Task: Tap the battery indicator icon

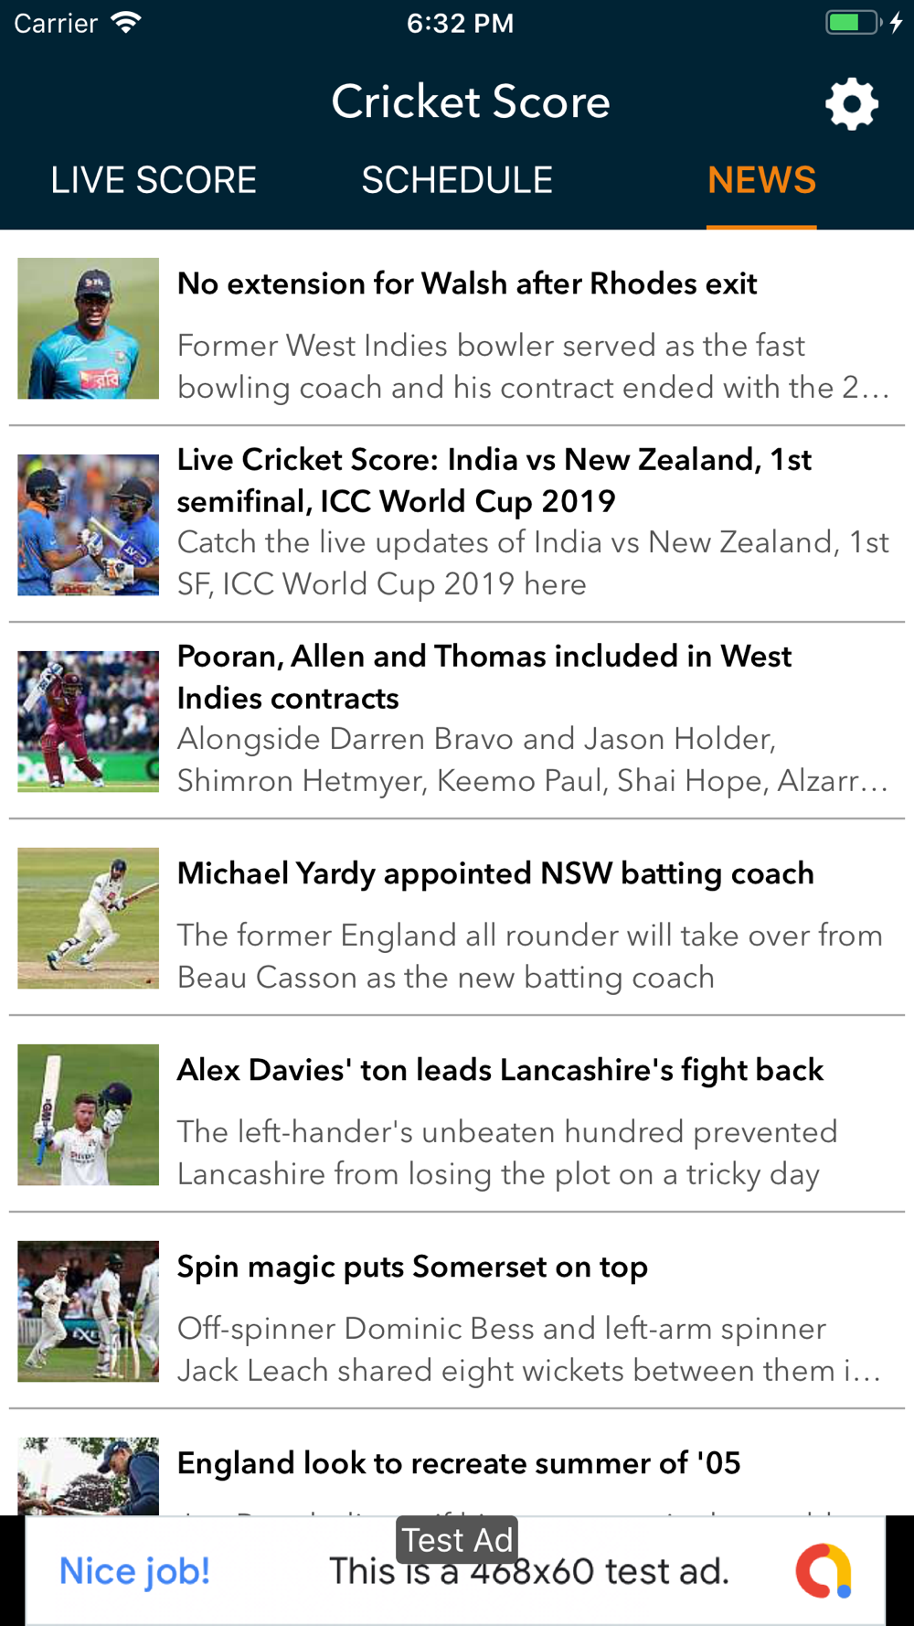Action: [x=852, y=23]
